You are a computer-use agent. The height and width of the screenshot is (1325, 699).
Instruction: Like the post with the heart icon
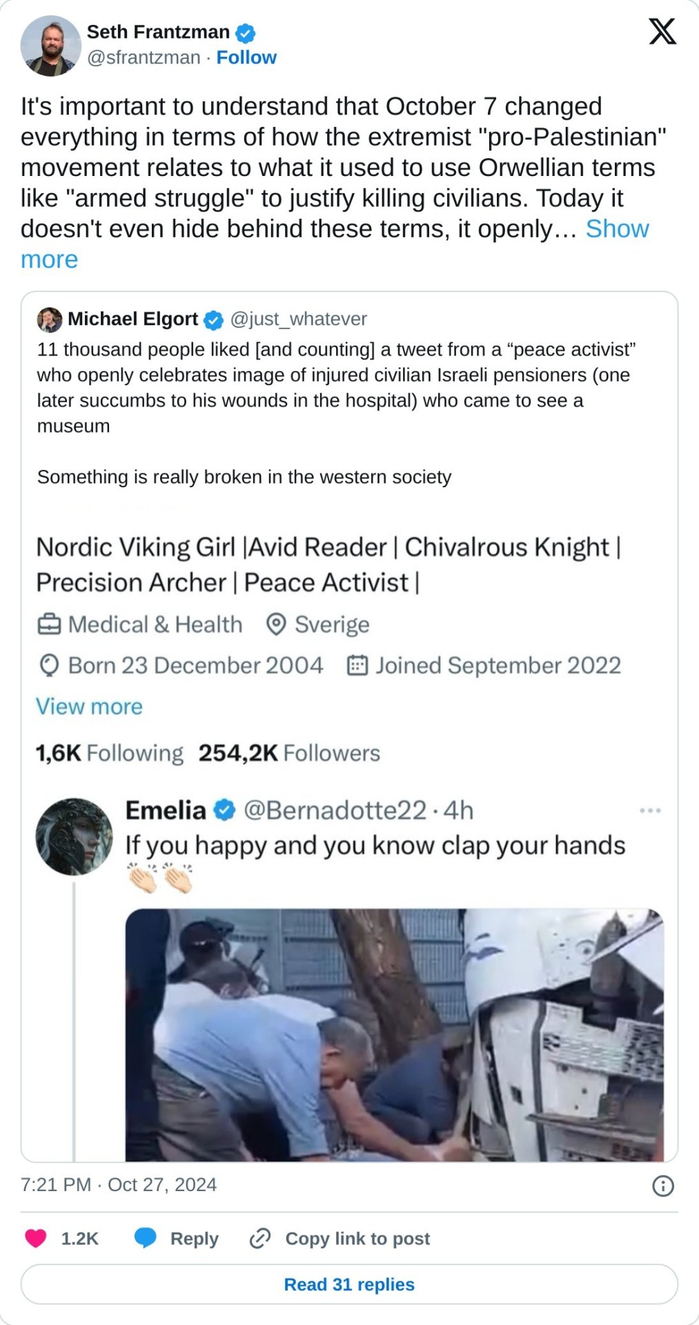tap(36, 1239)
